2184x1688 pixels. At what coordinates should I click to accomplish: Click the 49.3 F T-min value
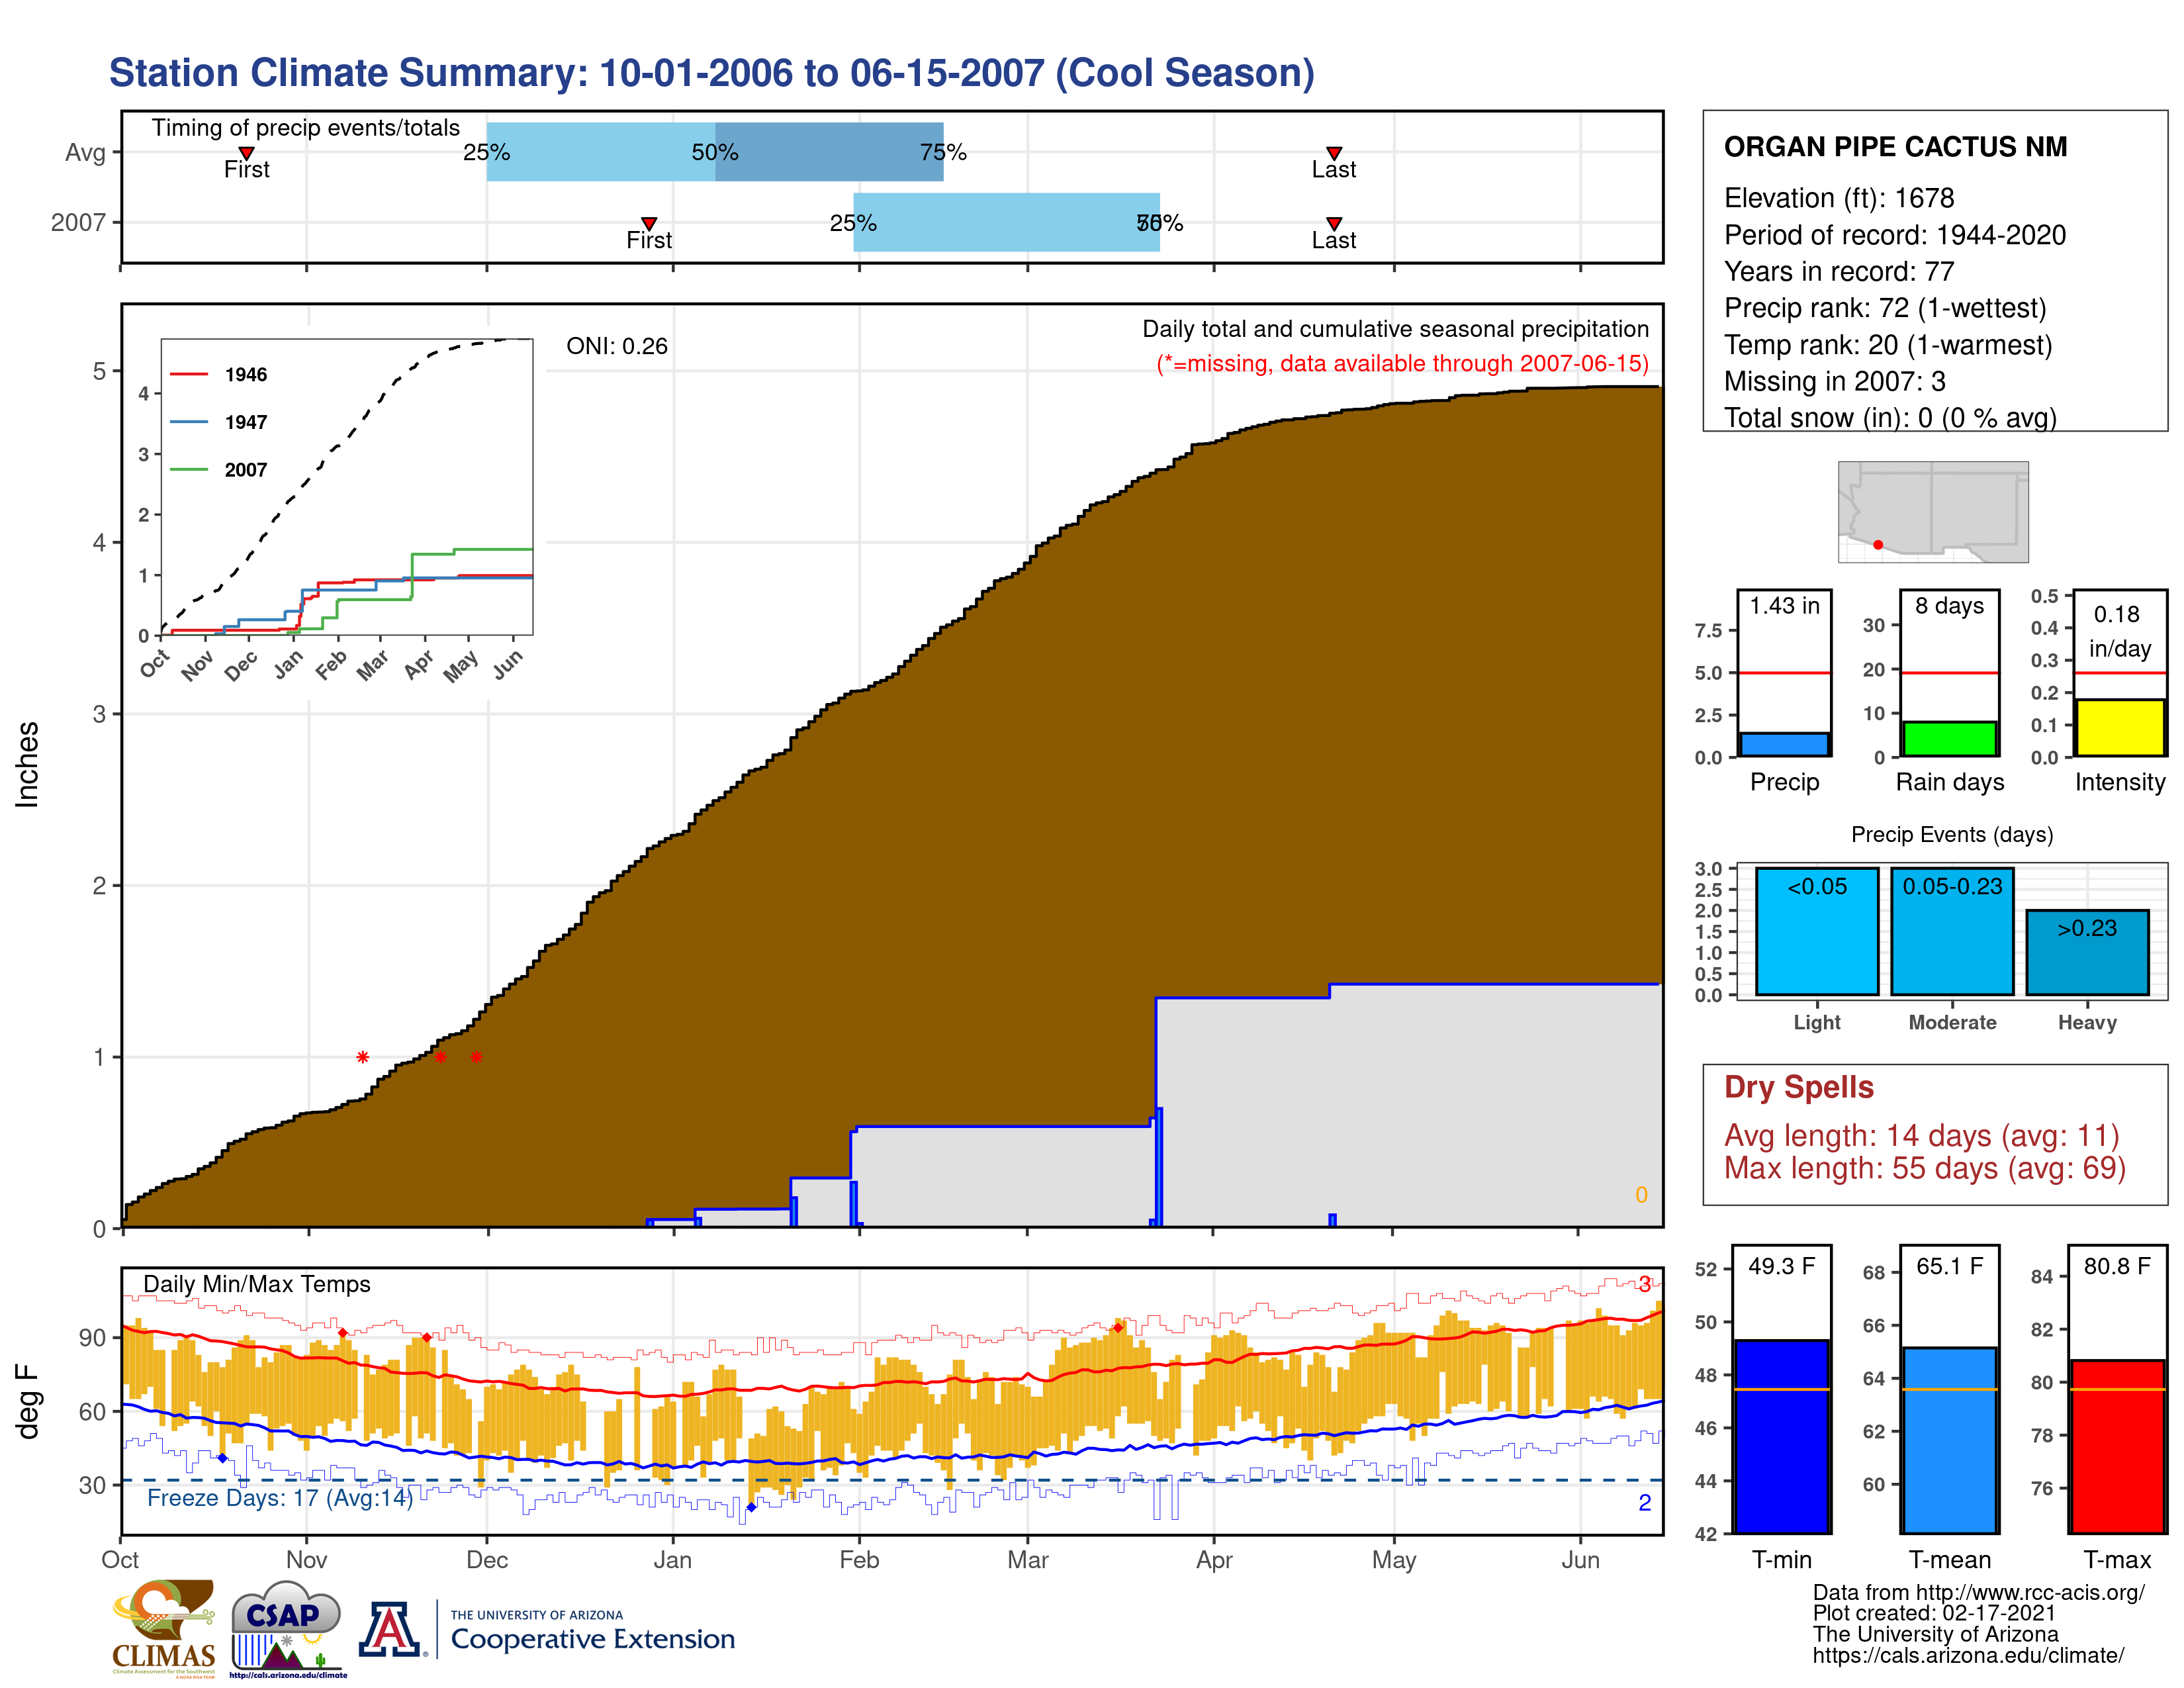point(1782,1266)
